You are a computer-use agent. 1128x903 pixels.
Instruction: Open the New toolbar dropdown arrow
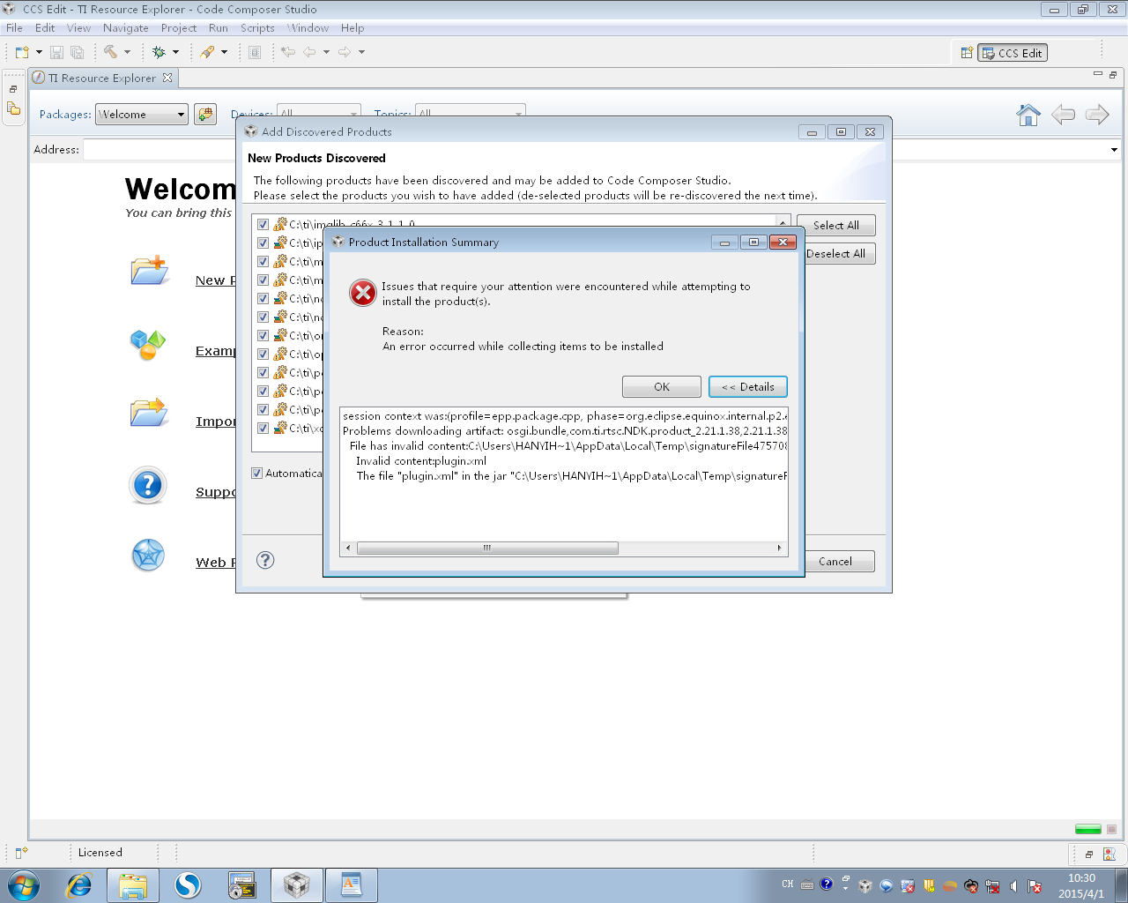point(39,52)
